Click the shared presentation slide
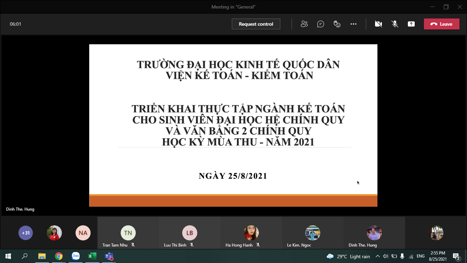The image size is (467, 263). coord(233,125)
